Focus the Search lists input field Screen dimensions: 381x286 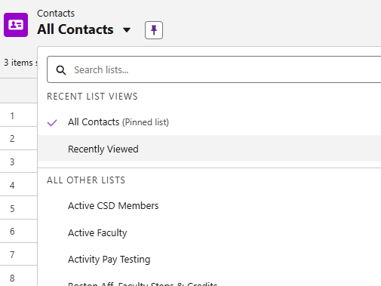pos(214,69)
